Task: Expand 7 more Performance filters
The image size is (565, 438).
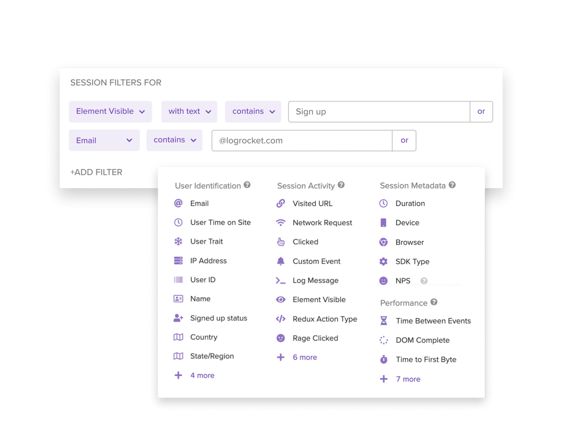Action: click(408, 379)
